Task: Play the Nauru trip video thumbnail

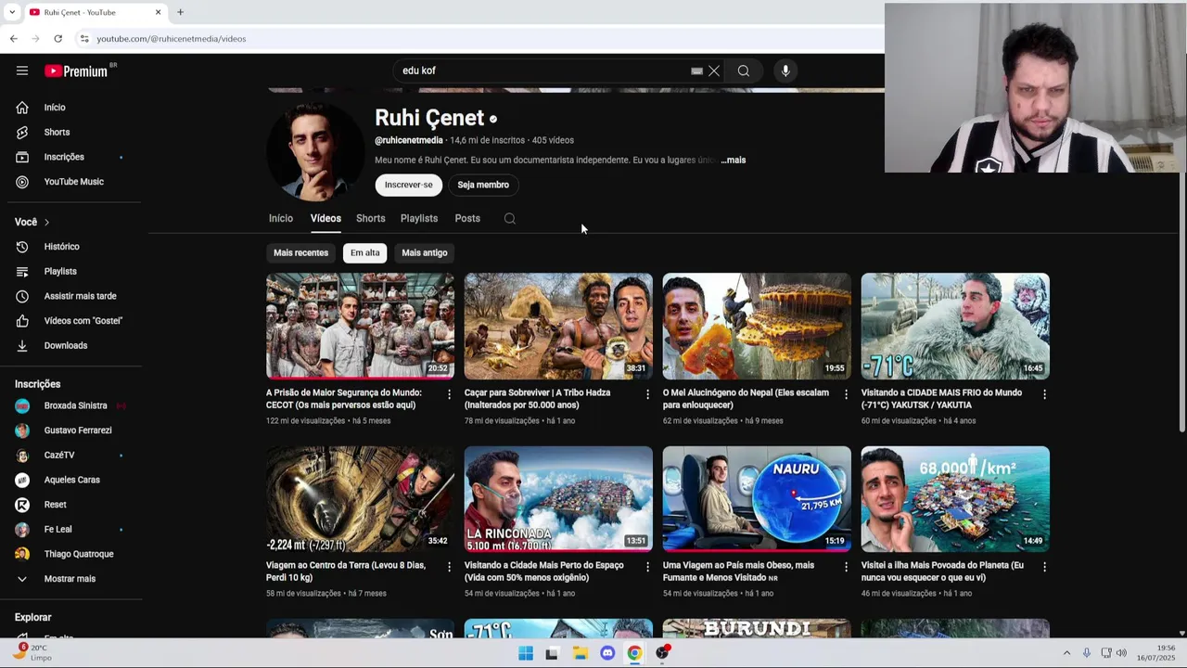Action: click(757, 499)
